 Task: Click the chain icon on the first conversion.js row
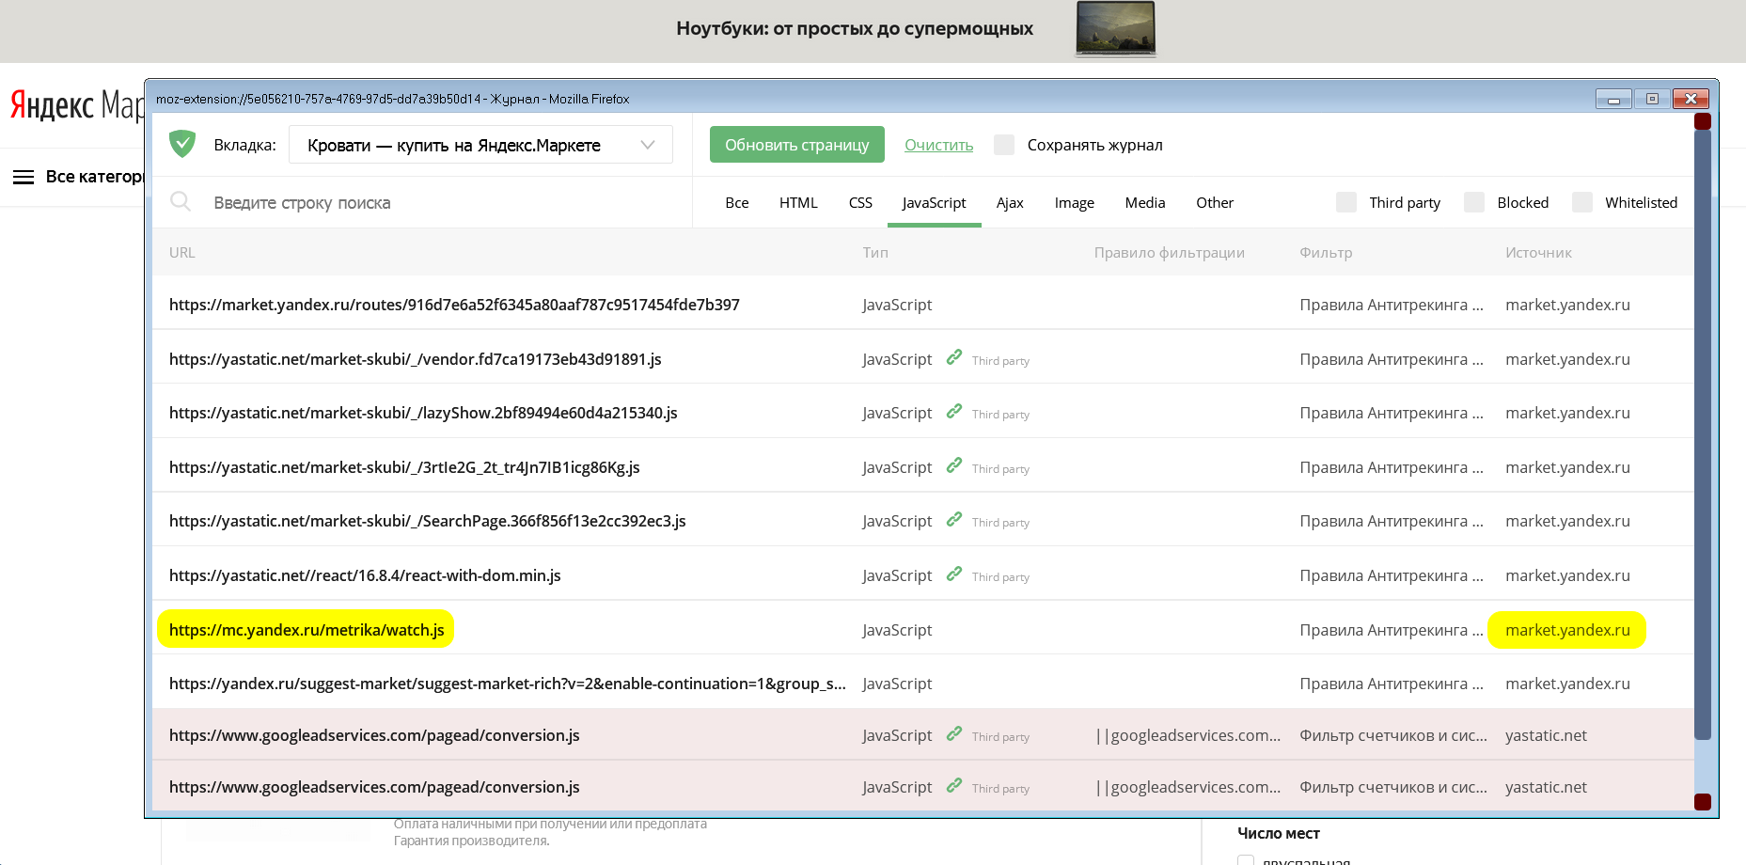(x=953, y=733)
